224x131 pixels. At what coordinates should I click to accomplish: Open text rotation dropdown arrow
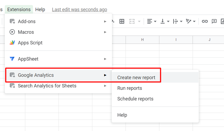pos(194,22)
